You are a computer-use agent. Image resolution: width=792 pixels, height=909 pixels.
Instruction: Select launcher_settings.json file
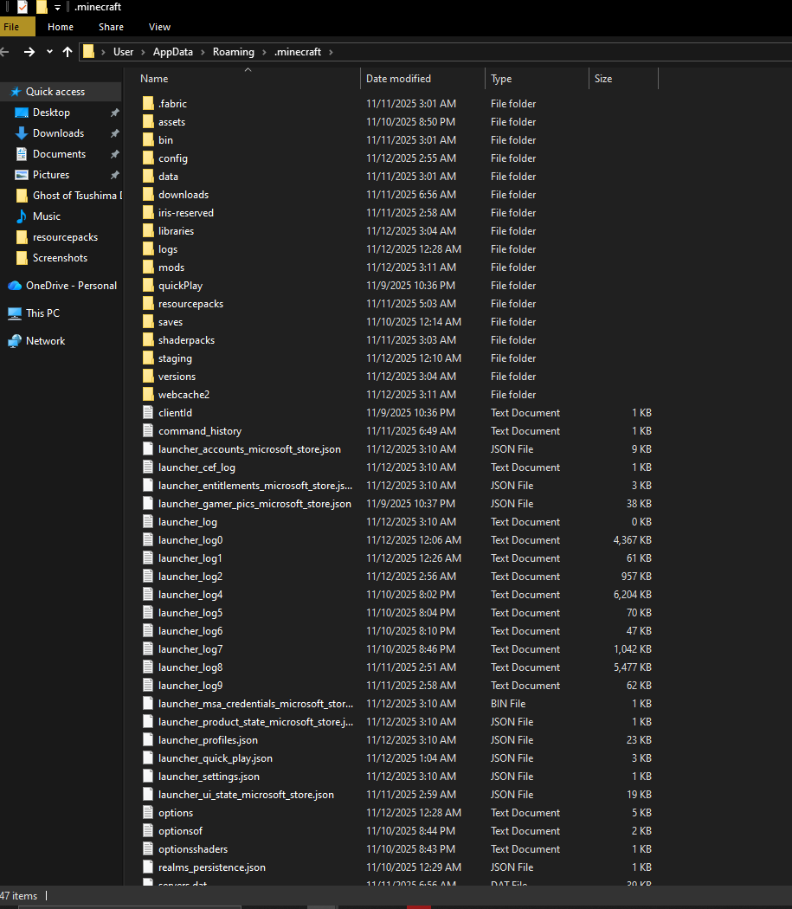[399, 777]
